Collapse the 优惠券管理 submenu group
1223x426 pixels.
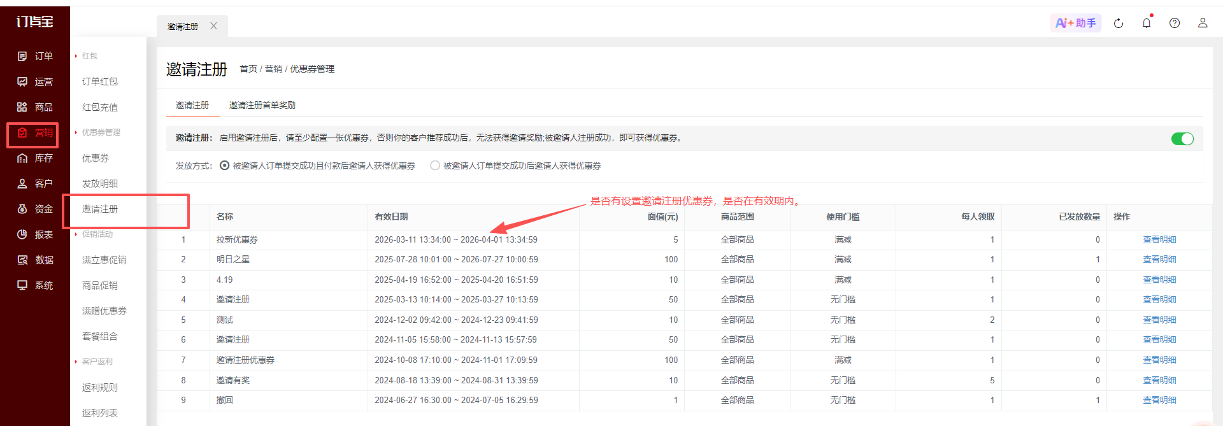point(97,132)
